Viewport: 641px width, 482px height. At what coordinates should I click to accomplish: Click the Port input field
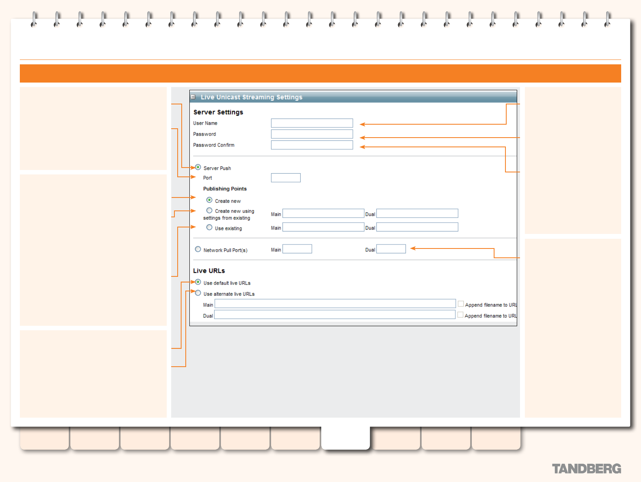(286, 178)
